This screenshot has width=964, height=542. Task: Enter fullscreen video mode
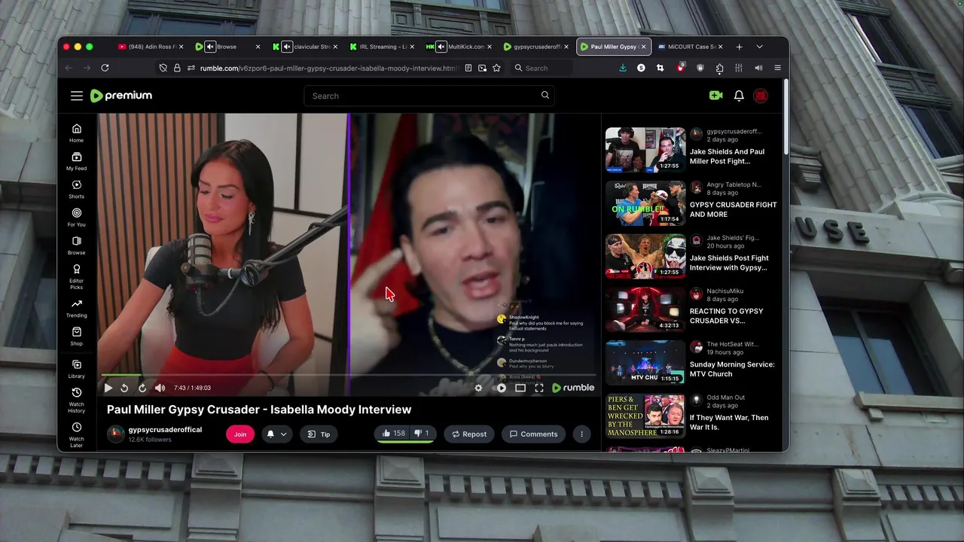point(539,388)
